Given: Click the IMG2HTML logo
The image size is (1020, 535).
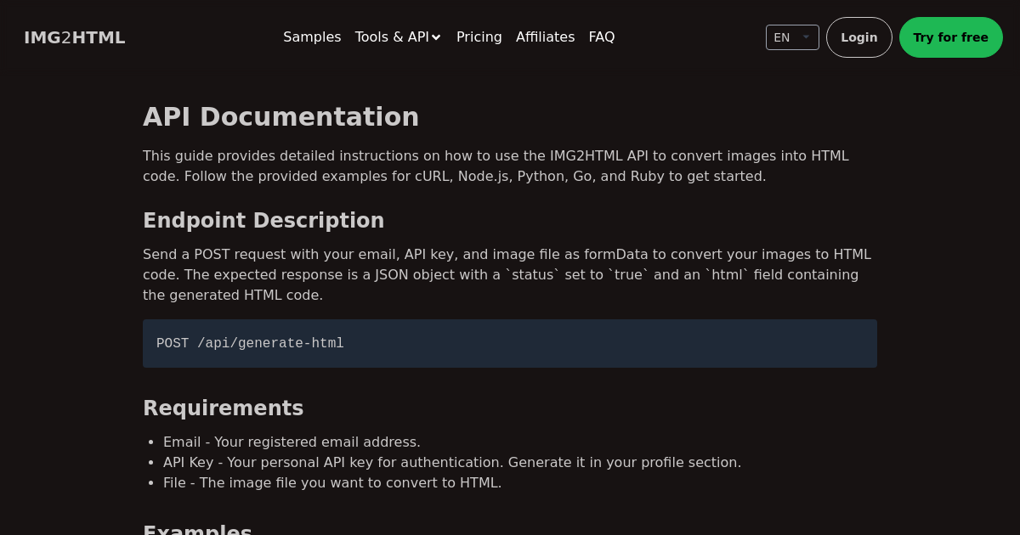Looking at the screenshot, I should click(75, 37).
